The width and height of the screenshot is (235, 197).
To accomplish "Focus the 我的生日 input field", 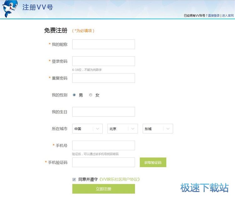I will tap(104, 112).
